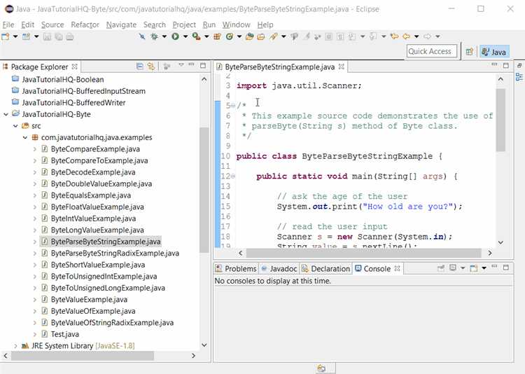This screenshot has width=525, height=374.
Task: Click the Open Task folder icon
Action: click(261, 36)
